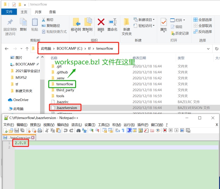Expand the 打开 dropdown arrow in ribbon
The width and height of the screenshot is (220, 189).
[x=184, y=20]
